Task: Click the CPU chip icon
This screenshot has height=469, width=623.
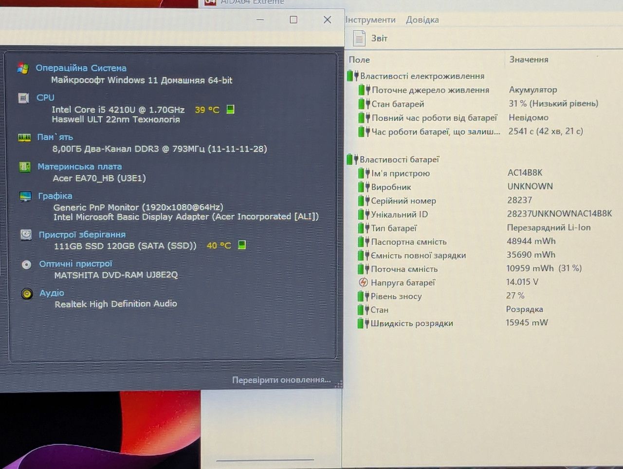Action: [x=23, y=98]
